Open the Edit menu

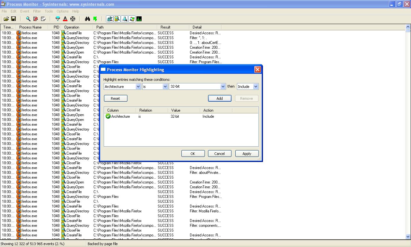click(13, 11)
